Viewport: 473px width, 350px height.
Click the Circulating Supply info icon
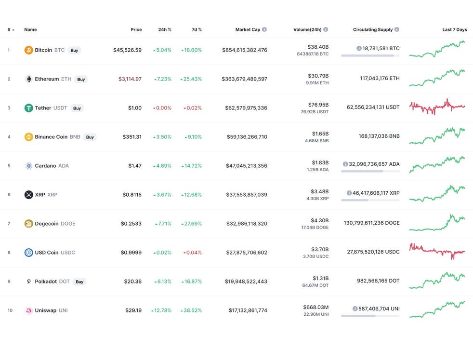397,29
